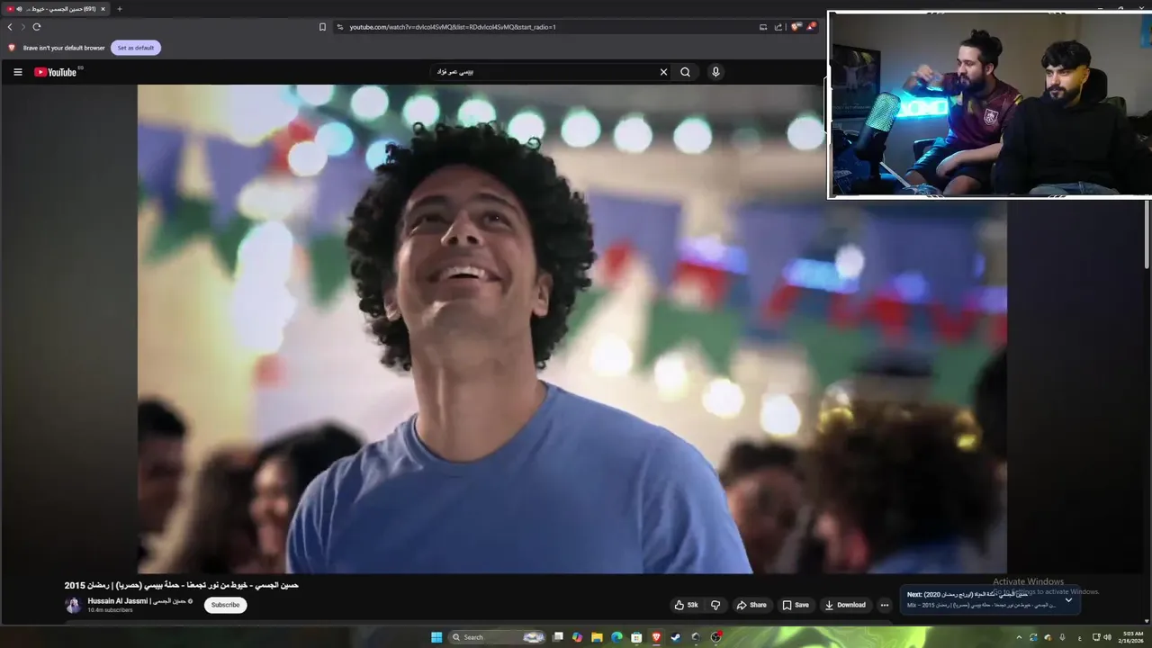Viewport: 1152px width, 648px height.
Task: Download the video
Action: [x=845, y=605]
